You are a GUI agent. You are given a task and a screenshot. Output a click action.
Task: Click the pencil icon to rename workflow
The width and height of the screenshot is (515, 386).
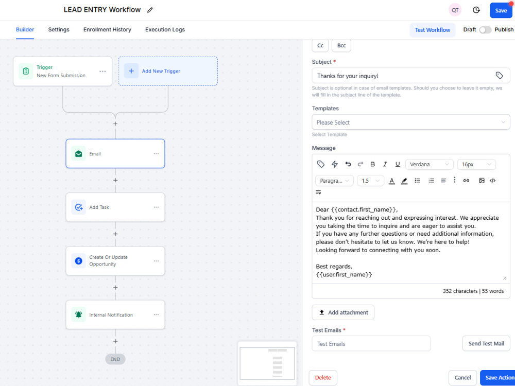click(x=150, y=10)
